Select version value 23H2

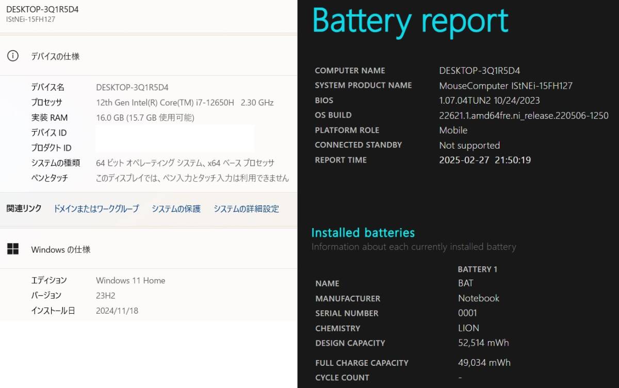pyautogui.click(x=106, y=296)
